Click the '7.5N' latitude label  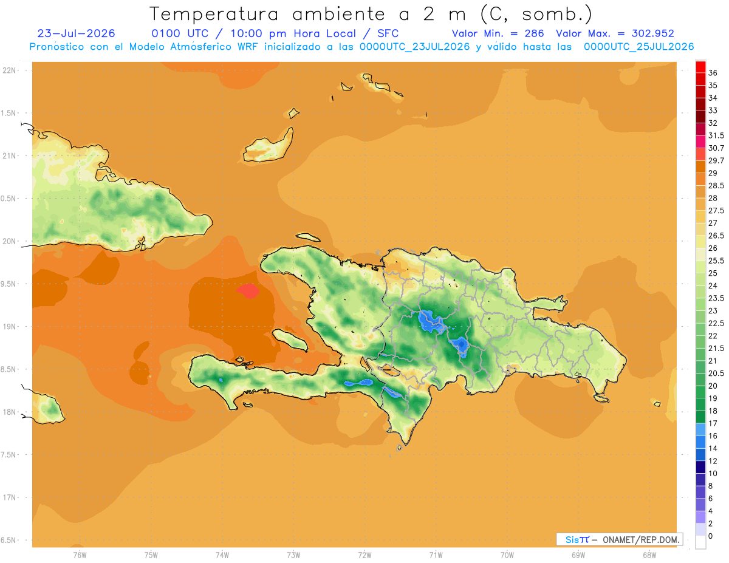pyautogui.click(x=9, y=455)
